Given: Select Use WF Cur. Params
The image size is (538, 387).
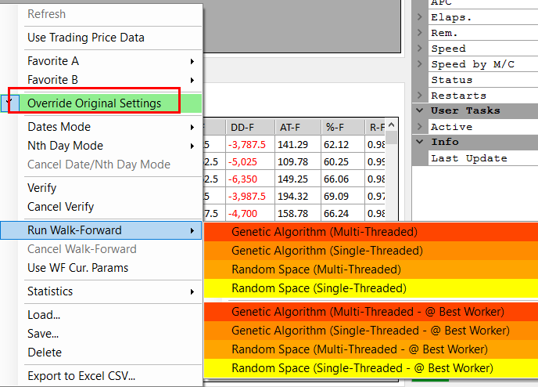Looking at the screenshot, I should point(77,268).
